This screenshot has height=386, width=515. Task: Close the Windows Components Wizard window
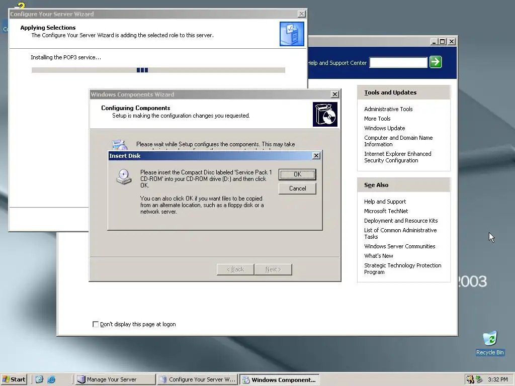point(334,94)
